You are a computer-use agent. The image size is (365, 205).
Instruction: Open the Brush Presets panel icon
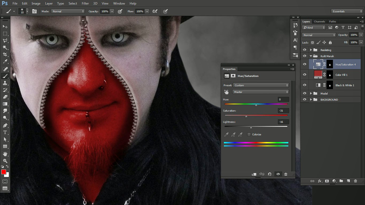point(295,33)
